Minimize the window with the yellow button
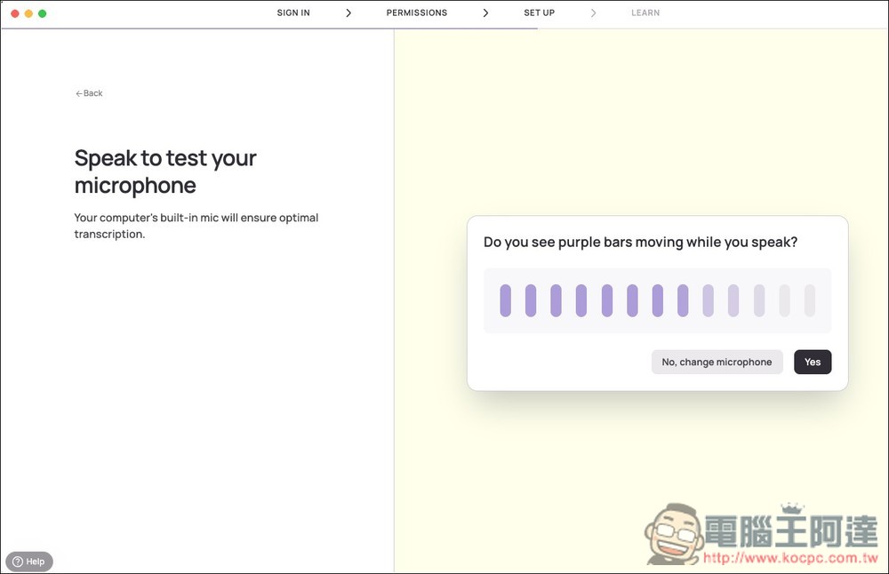Screen dimensions: 889x574 (28, 13)
